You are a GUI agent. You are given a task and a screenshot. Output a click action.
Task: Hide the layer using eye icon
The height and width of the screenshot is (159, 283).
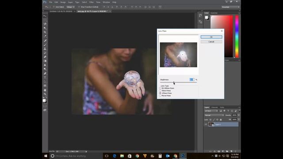coord(206,125)
